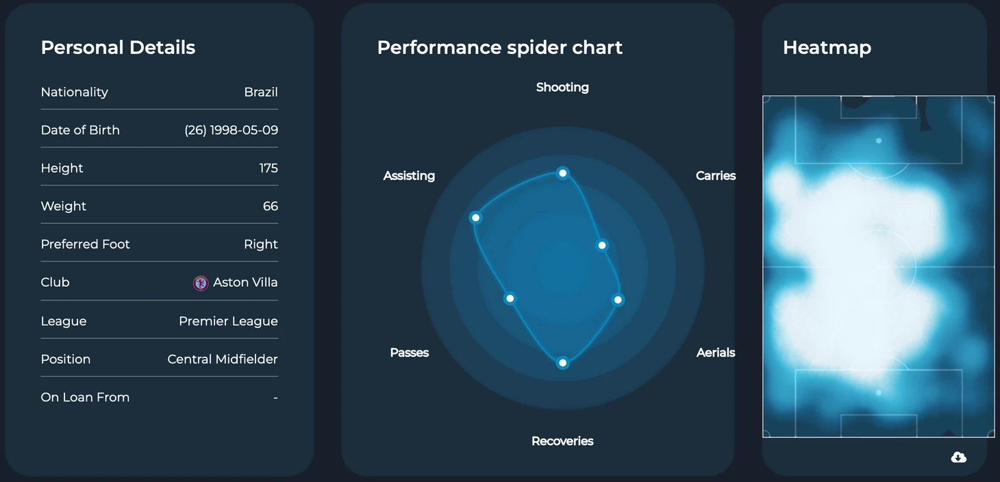Open the heatmap pitch image

coord(878,266)
